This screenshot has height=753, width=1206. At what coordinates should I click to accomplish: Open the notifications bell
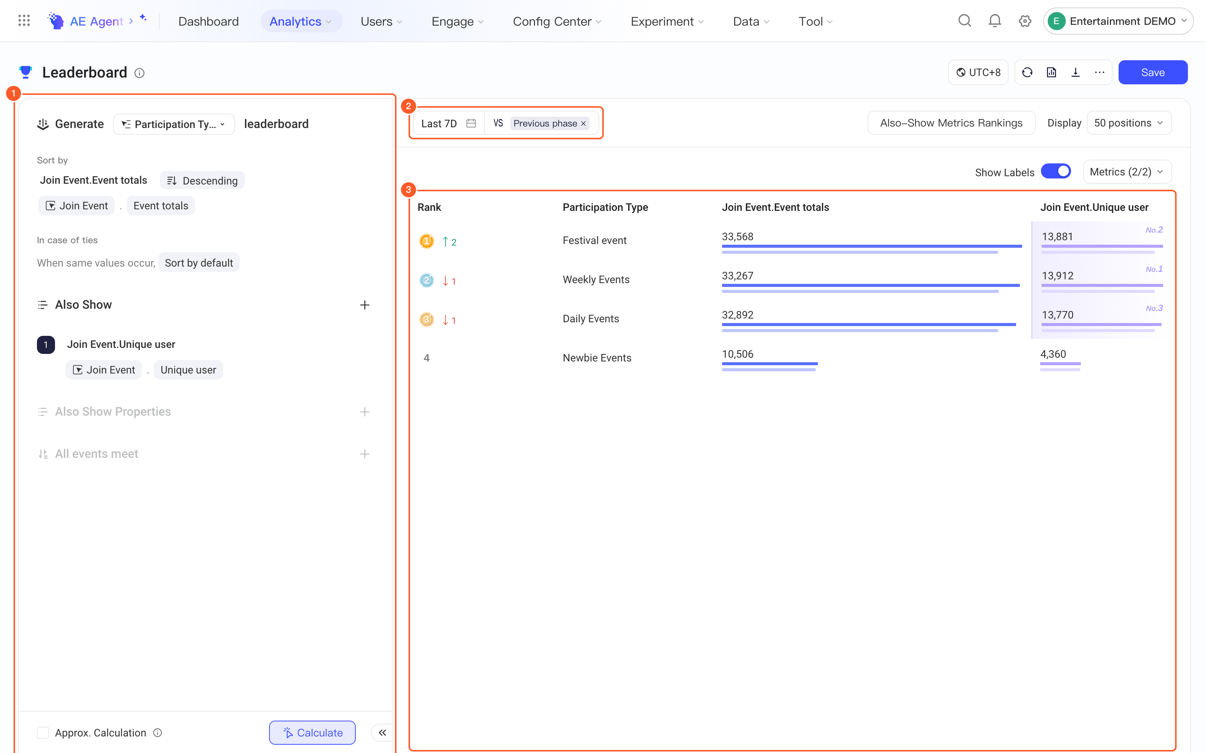click(995, 21)
